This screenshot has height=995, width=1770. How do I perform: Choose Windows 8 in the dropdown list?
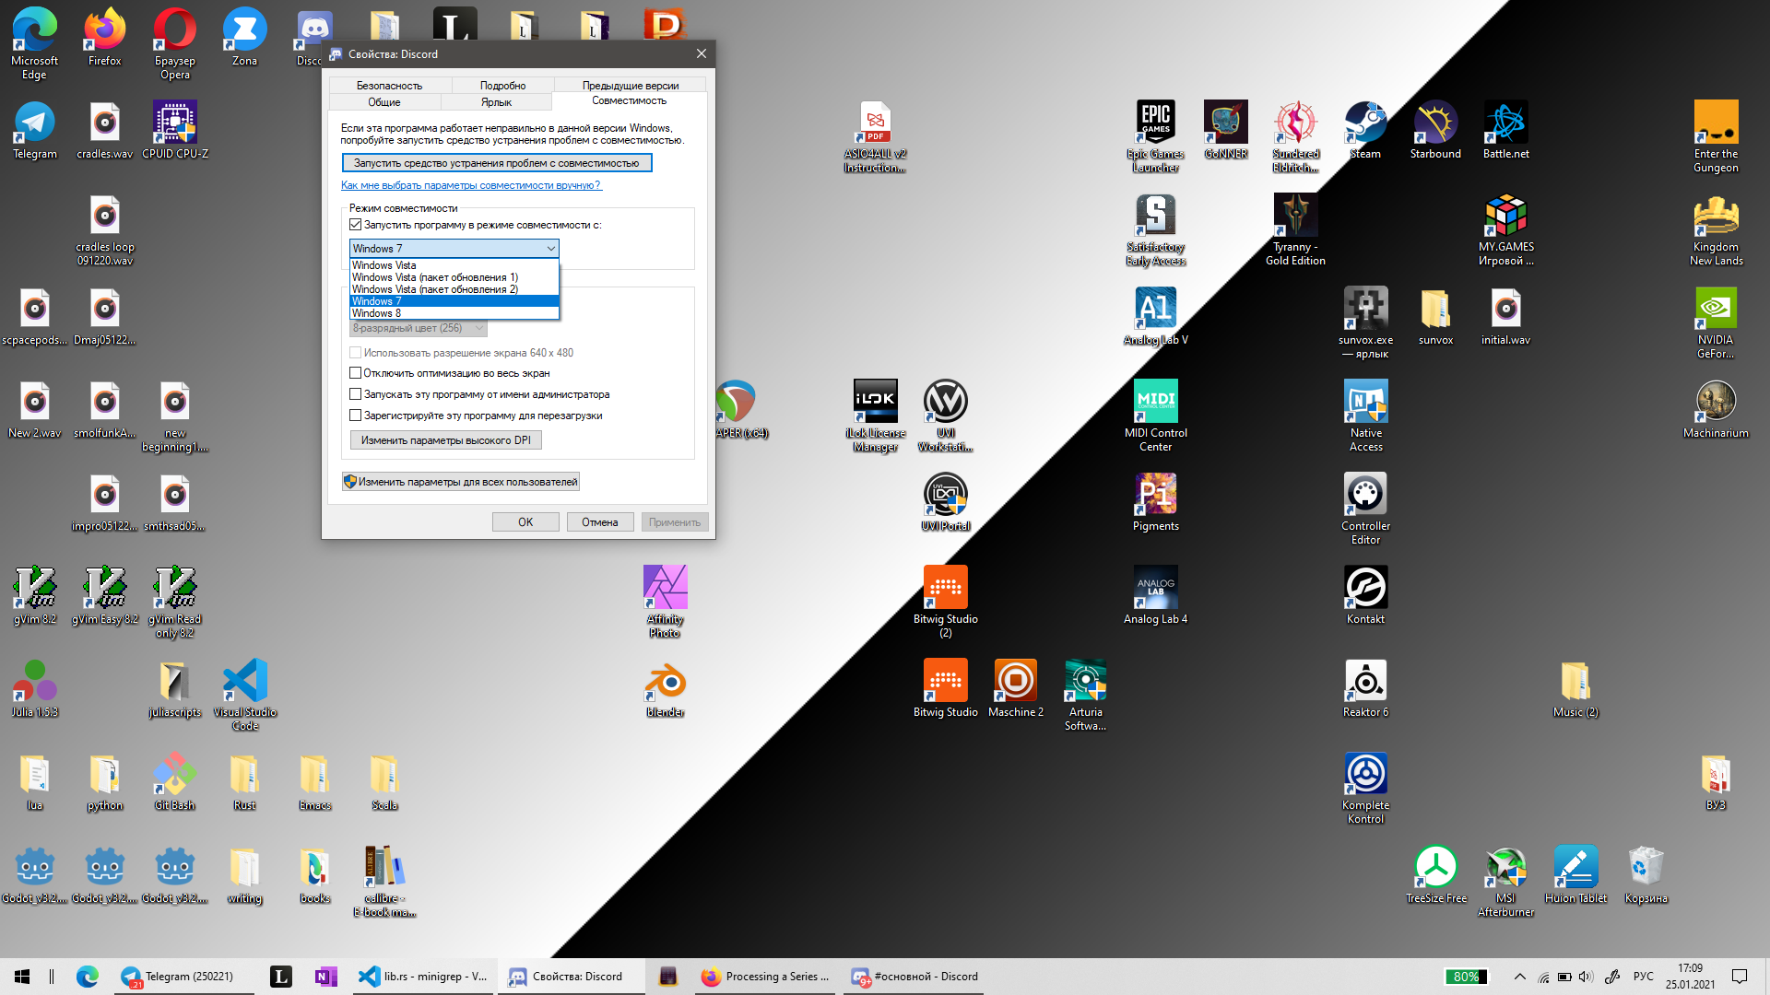[454, 313]
